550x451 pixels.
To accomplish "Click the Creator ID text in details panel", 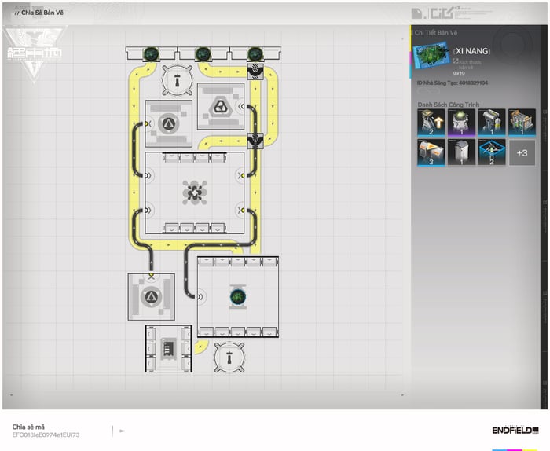I will pyautogui.click(x=453, y=82).
